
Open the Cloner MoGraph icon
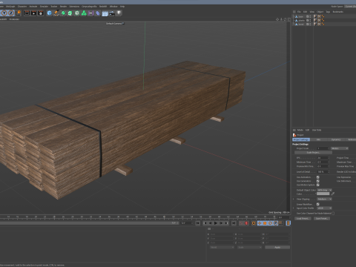77,13
